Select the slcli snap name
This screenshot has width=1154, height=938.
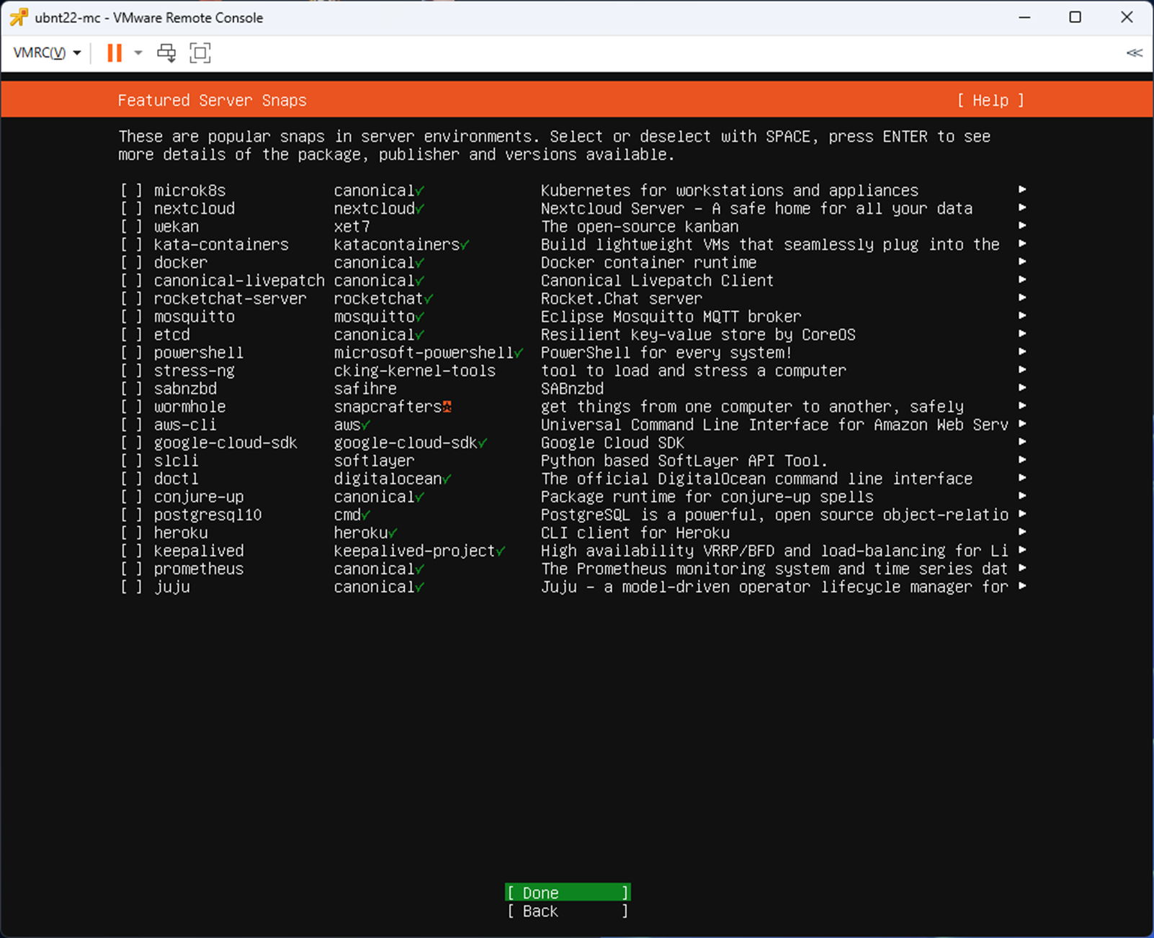tap(176, 460)
